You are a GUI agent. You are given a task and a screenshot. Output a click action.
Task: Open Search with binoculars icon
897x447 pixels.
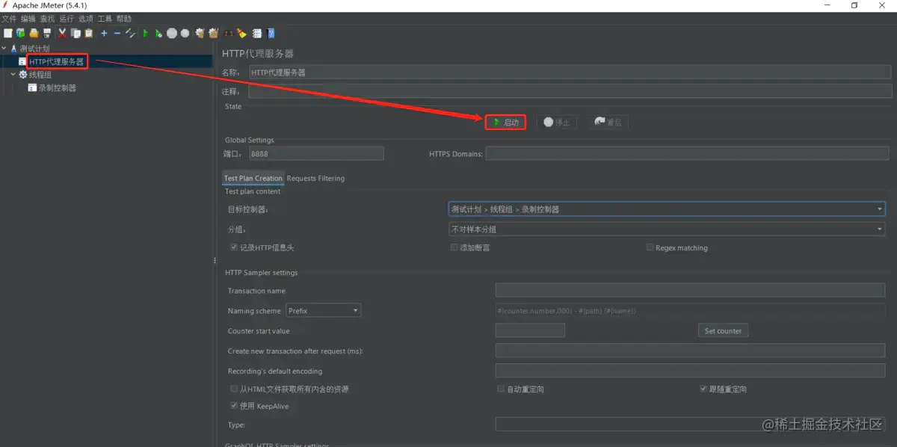(x=229, y=33)
